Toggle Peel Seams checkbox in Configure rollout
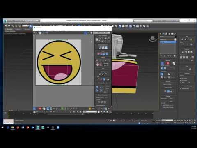Screen dimensions: 197x148 coord(181,81)
